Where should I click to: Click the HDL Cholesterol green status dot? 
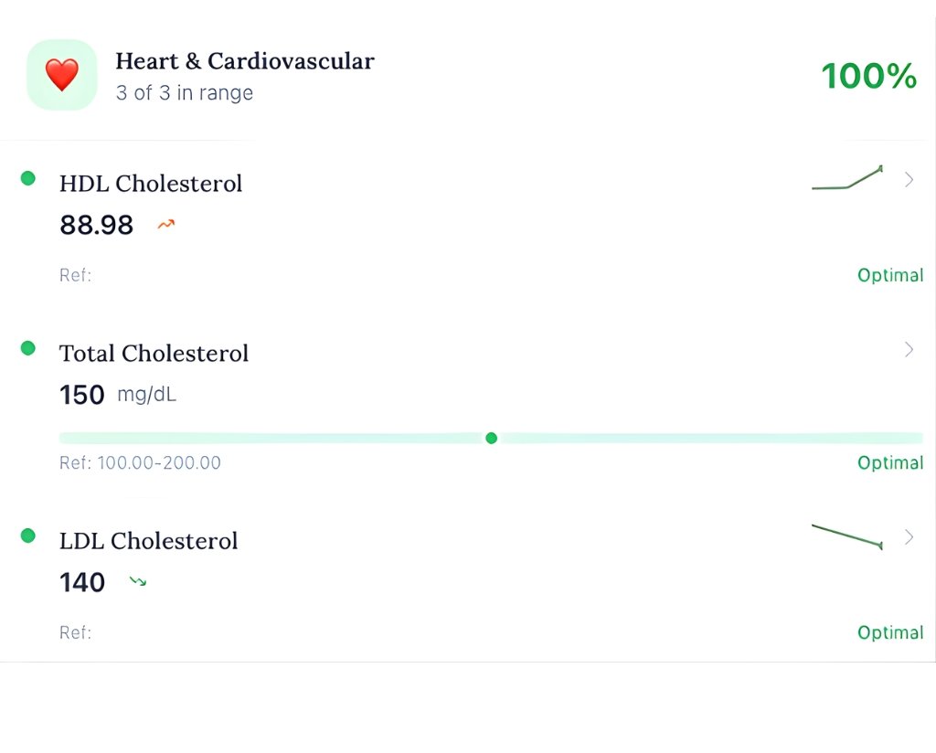pyautogui.click(x=28, y=178)
